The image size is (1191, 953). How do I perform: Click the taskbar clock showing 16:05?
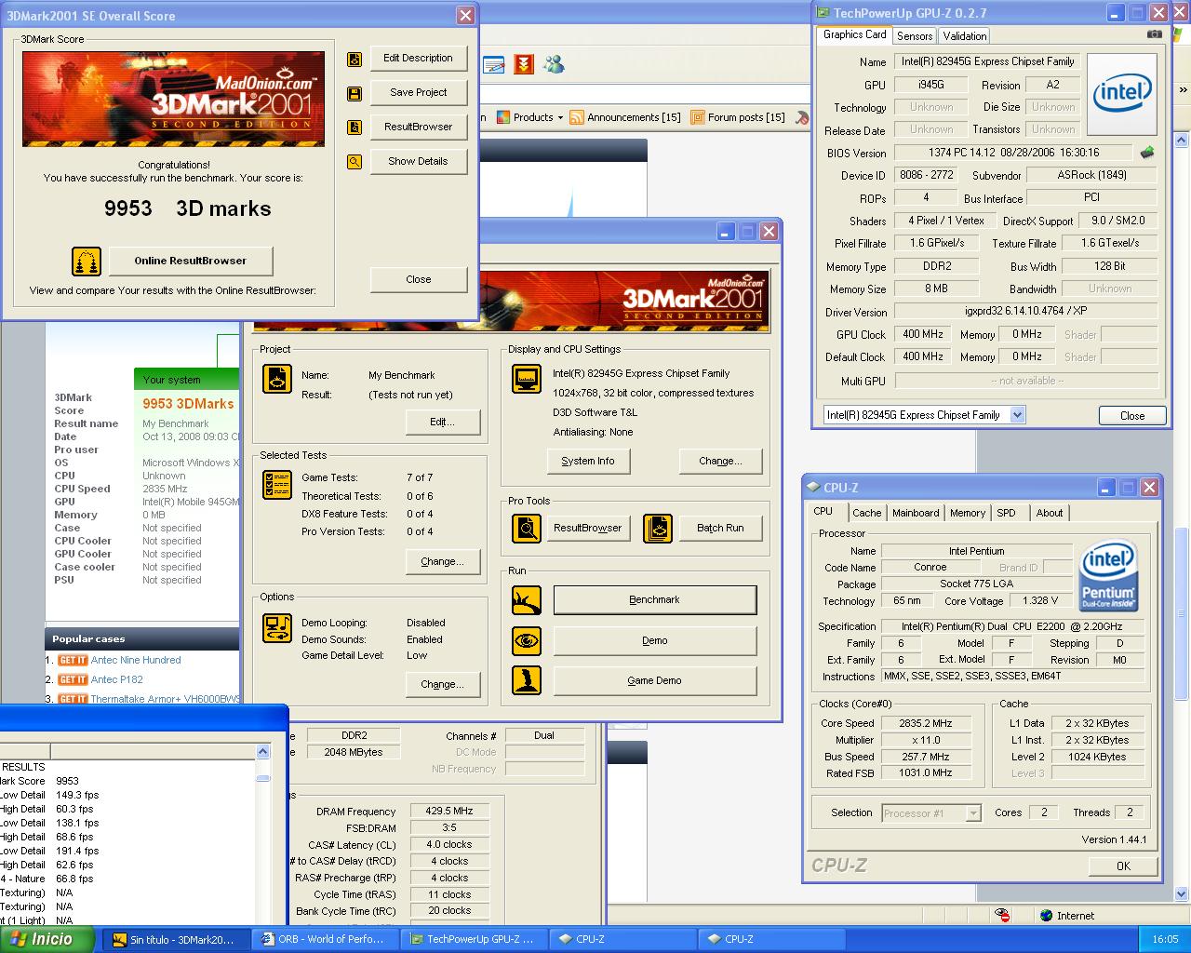coord(1165,939)
